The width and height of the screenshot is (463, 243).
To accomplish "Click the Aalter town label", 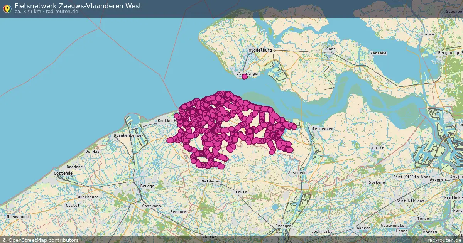I will point(209,237).
